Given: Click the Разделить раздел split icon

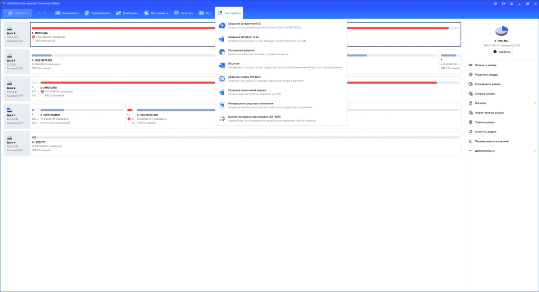Looking at the screenshot, I should [471, 75].
